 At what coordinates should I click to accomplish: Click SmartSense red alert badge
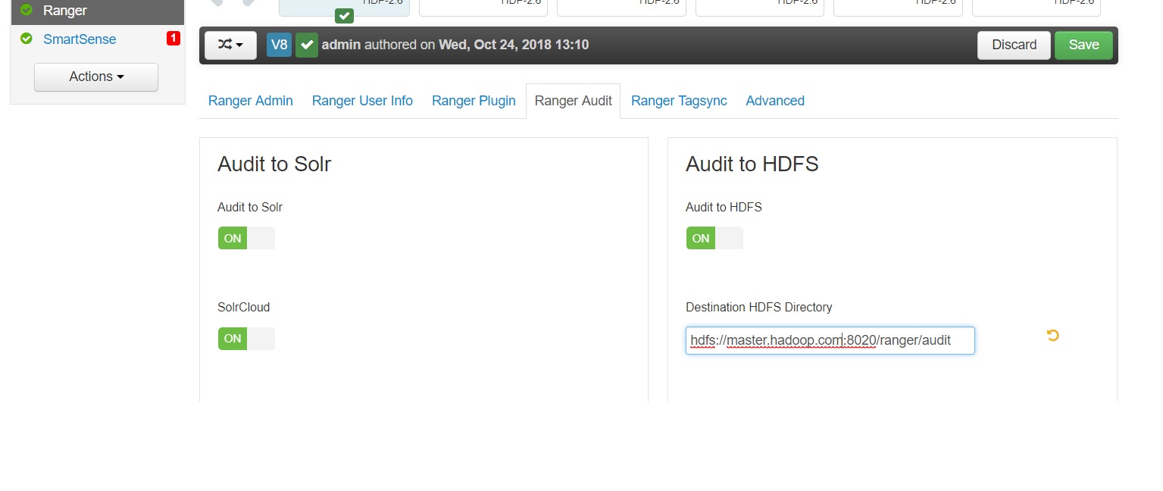pyautogui.click(x=173, y=38)
